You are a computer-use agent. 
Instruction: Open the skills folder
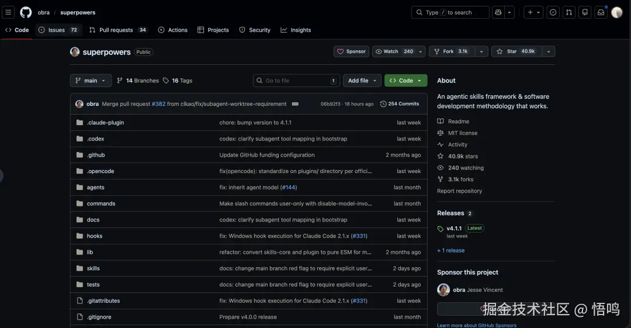[93, 268]
